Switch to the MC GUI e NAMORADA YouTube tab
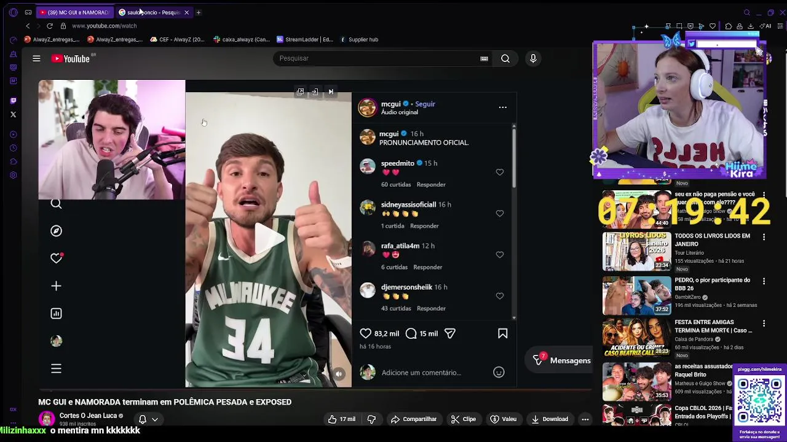Image resolution: width=787 pixels, height=442 pixels. click(x=74, y=12)
